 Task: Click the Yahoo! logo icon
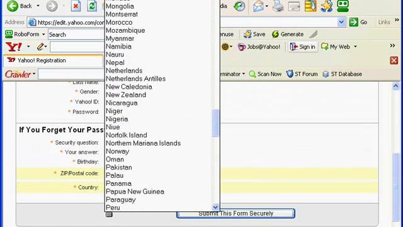(14, 47)
